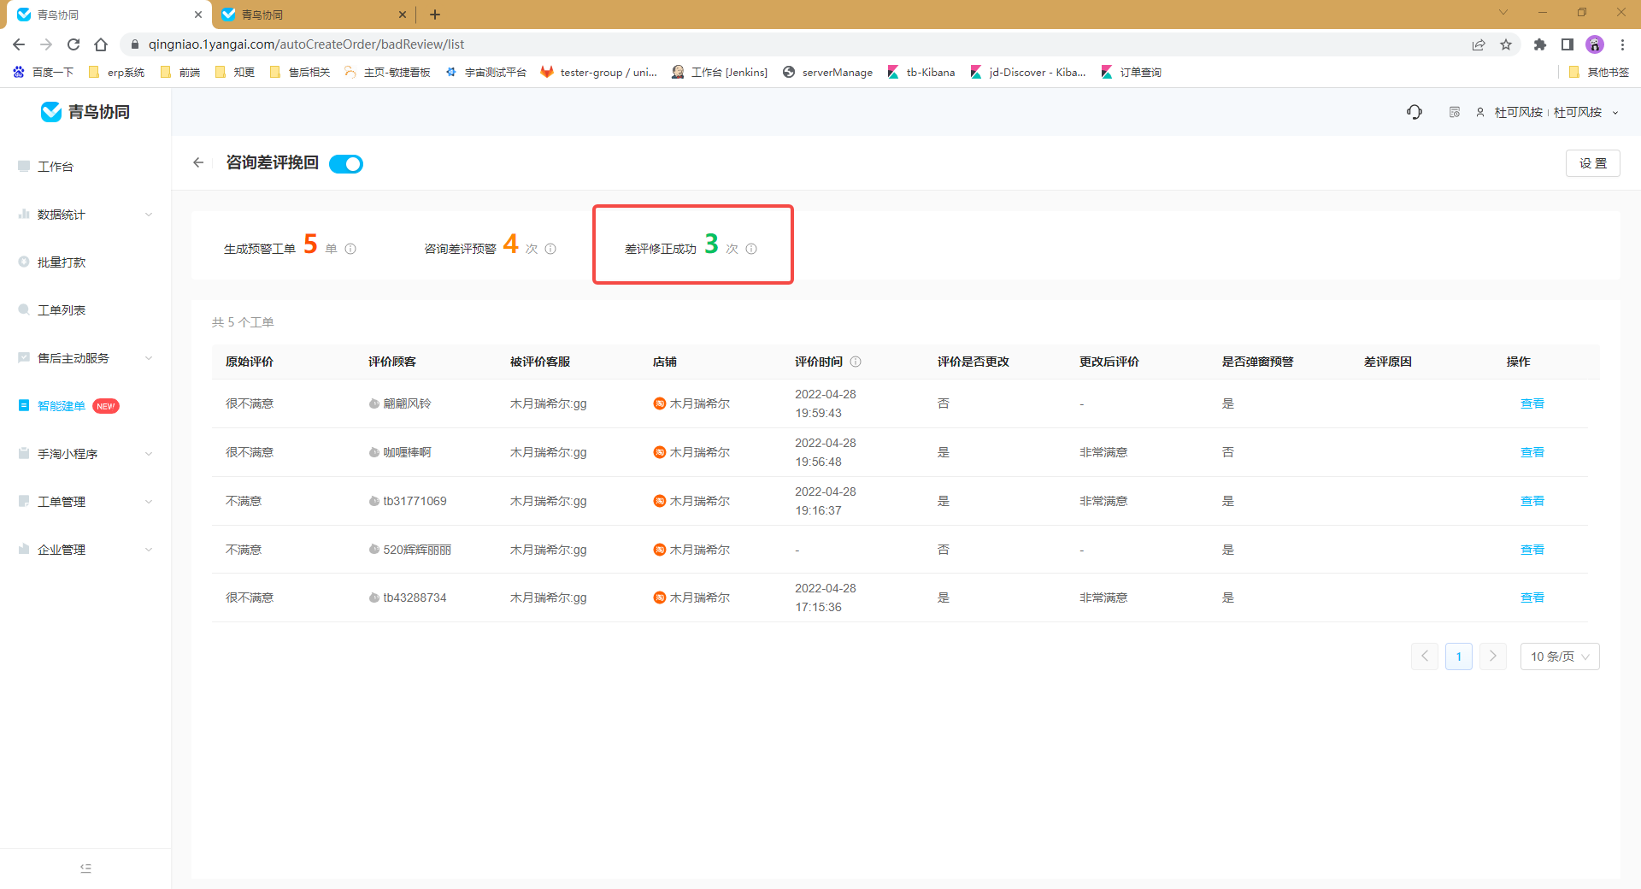Open the 设置 button

(1592, 163)
